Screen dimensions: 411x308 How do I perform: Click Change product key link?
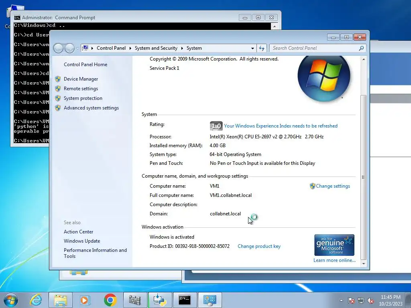(259, 246)
